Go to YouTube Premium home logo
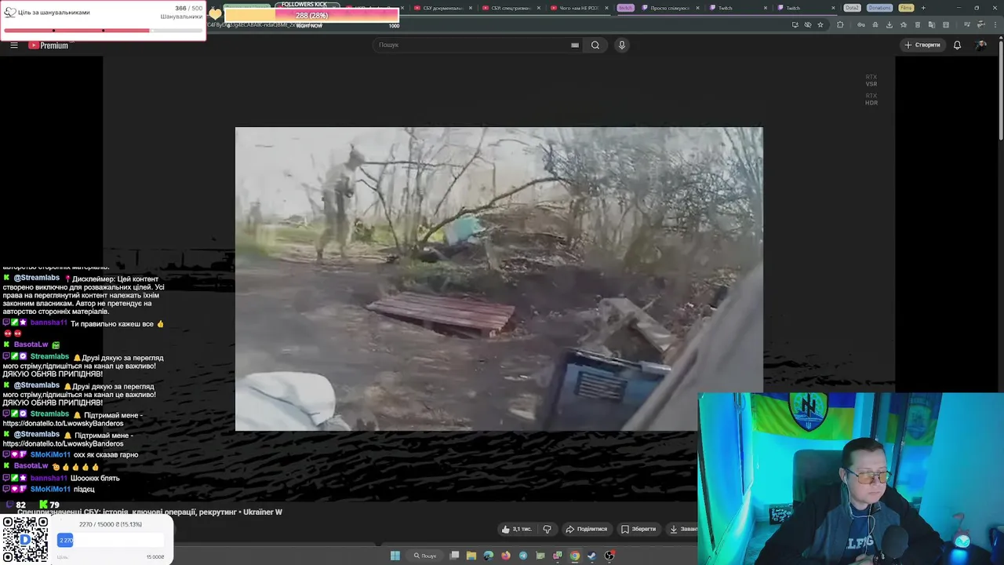 [49, 45]
